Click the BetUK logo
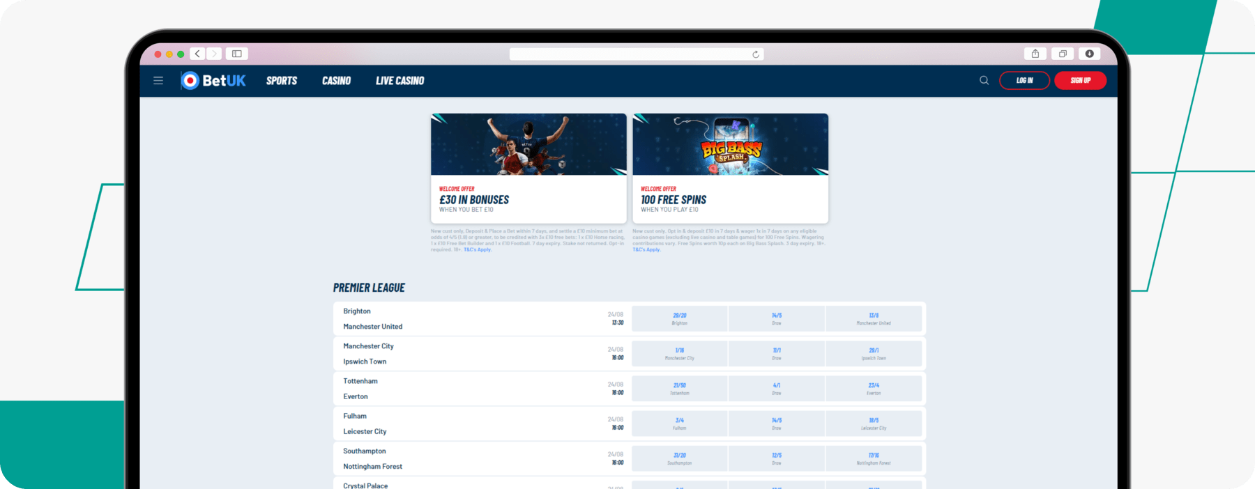This screenshot has height=489, width=1255. (213, 81)
